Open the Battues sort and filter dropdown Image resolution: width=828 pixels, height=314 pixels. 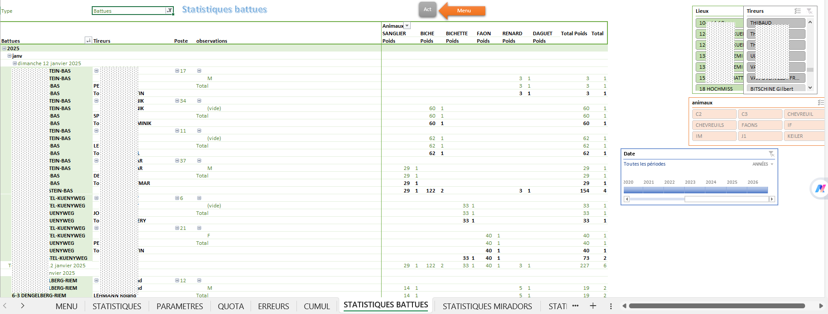[x=88, y=41]
